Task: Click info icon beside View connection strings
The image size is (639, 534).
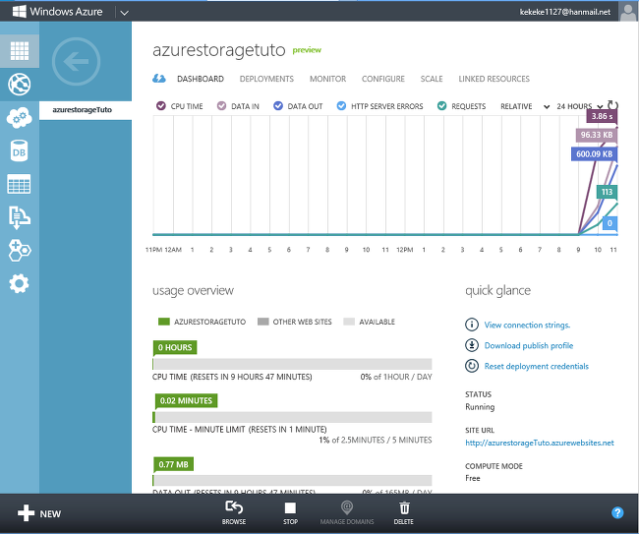Action: tap(472, 325)
